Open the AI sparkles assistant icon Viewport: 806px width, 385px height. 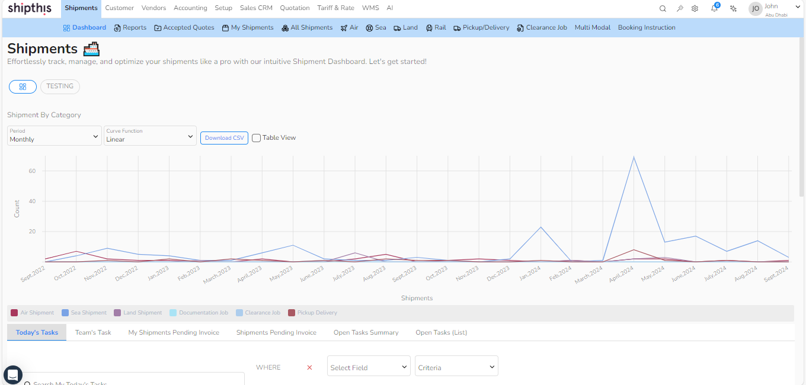click(733, 8)
